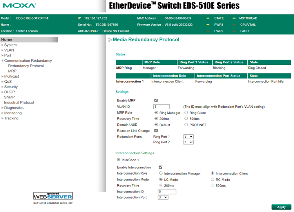Click 'Device Not Present' text
This screenshot has height=212, width=294.
tap(116, 31)
